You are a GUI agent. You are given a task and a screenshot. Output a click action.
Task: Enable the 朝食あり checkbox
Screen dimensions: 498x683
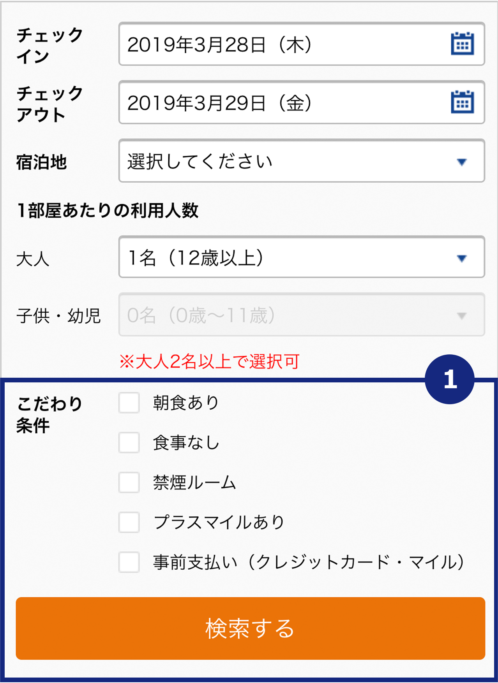pos(129,403)
